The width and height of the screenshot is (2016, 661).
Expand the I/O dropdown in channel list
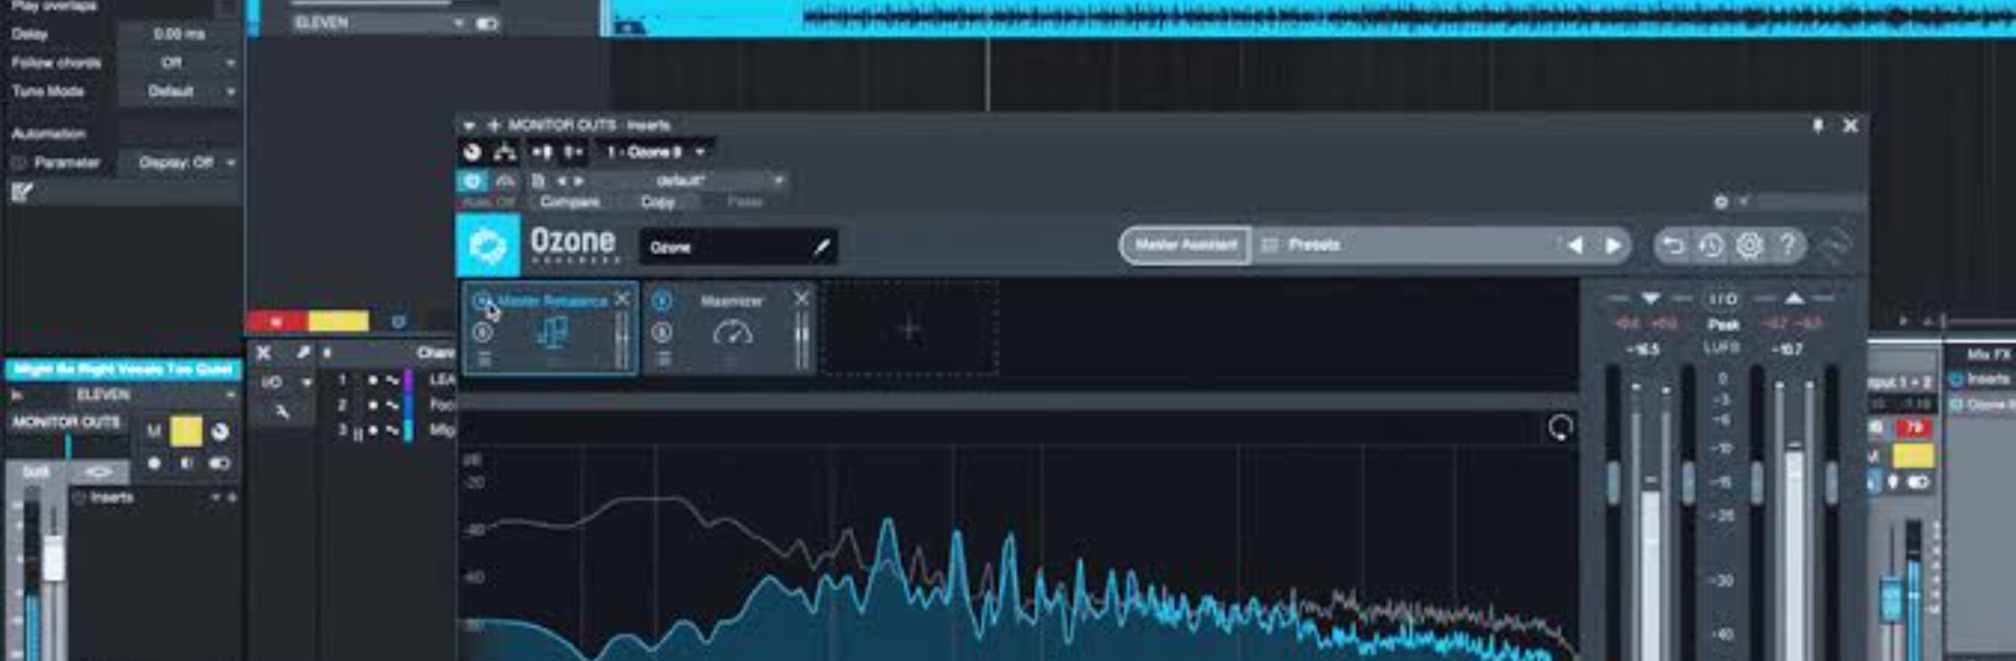pos(307,382)
